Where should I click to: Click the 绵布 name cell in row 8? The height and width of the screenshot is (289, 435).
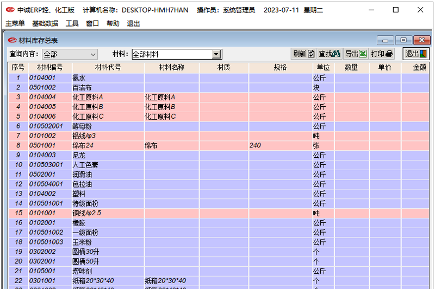coord(171,145)
